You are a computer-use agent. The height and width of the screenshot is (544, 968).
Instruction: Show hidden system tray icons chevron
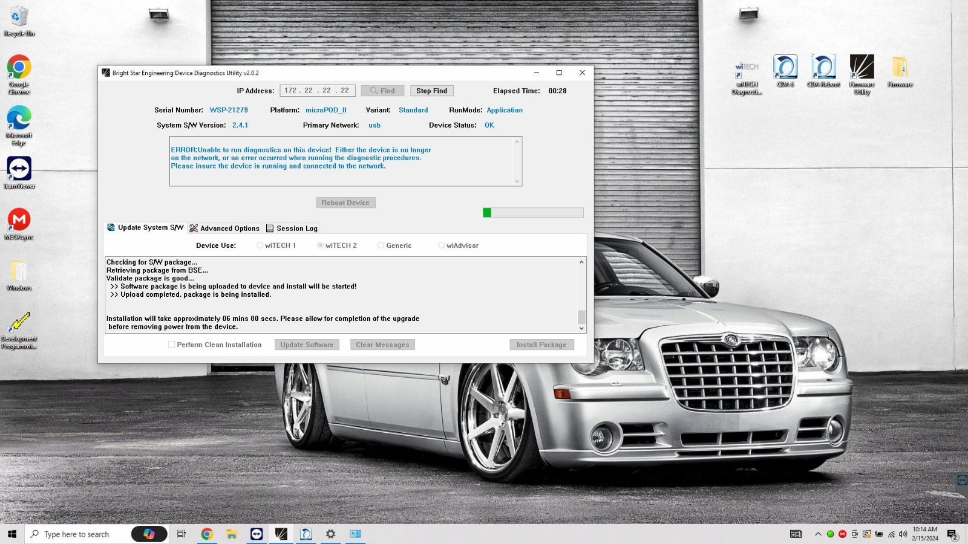click(x=818, y=534)
